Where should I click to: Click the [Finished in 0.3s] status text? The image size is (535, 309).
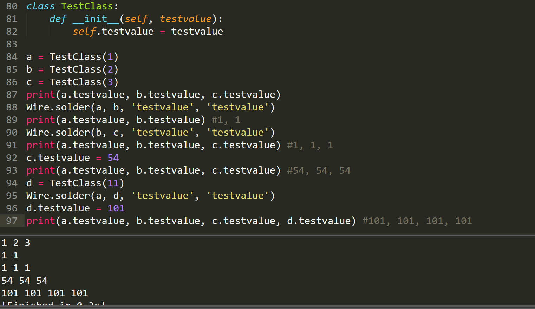[53, 304]
